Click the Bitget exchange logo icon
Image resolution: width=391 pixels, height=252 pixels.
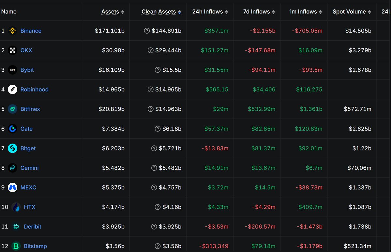point(12,148)
